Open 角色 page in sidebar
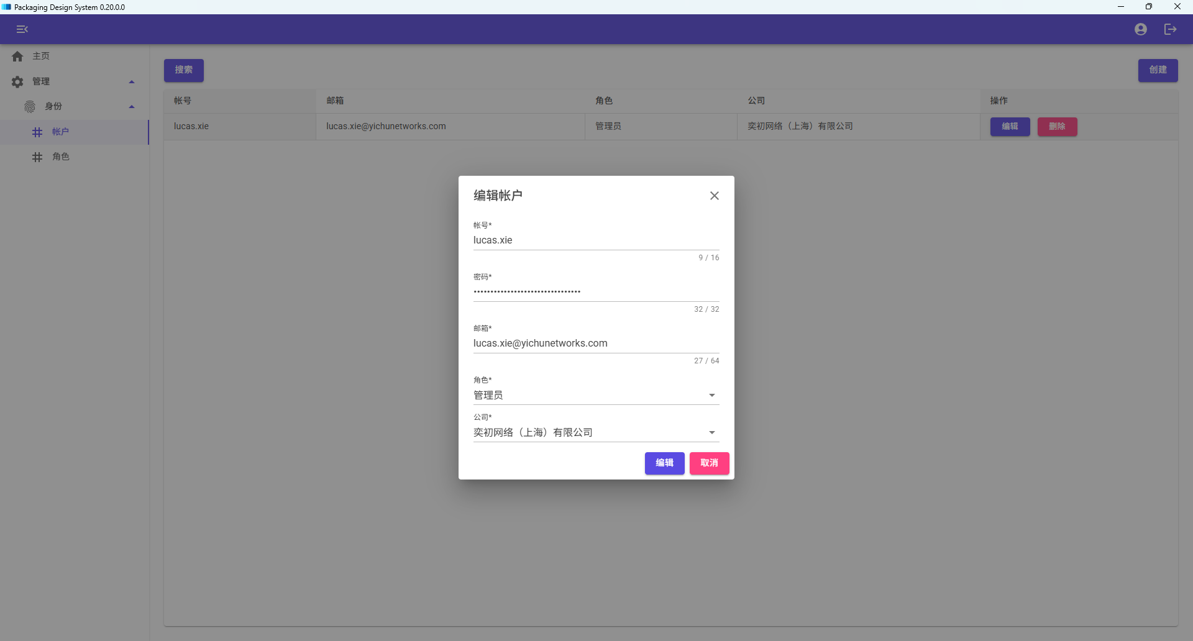 [x=75, y=157]
